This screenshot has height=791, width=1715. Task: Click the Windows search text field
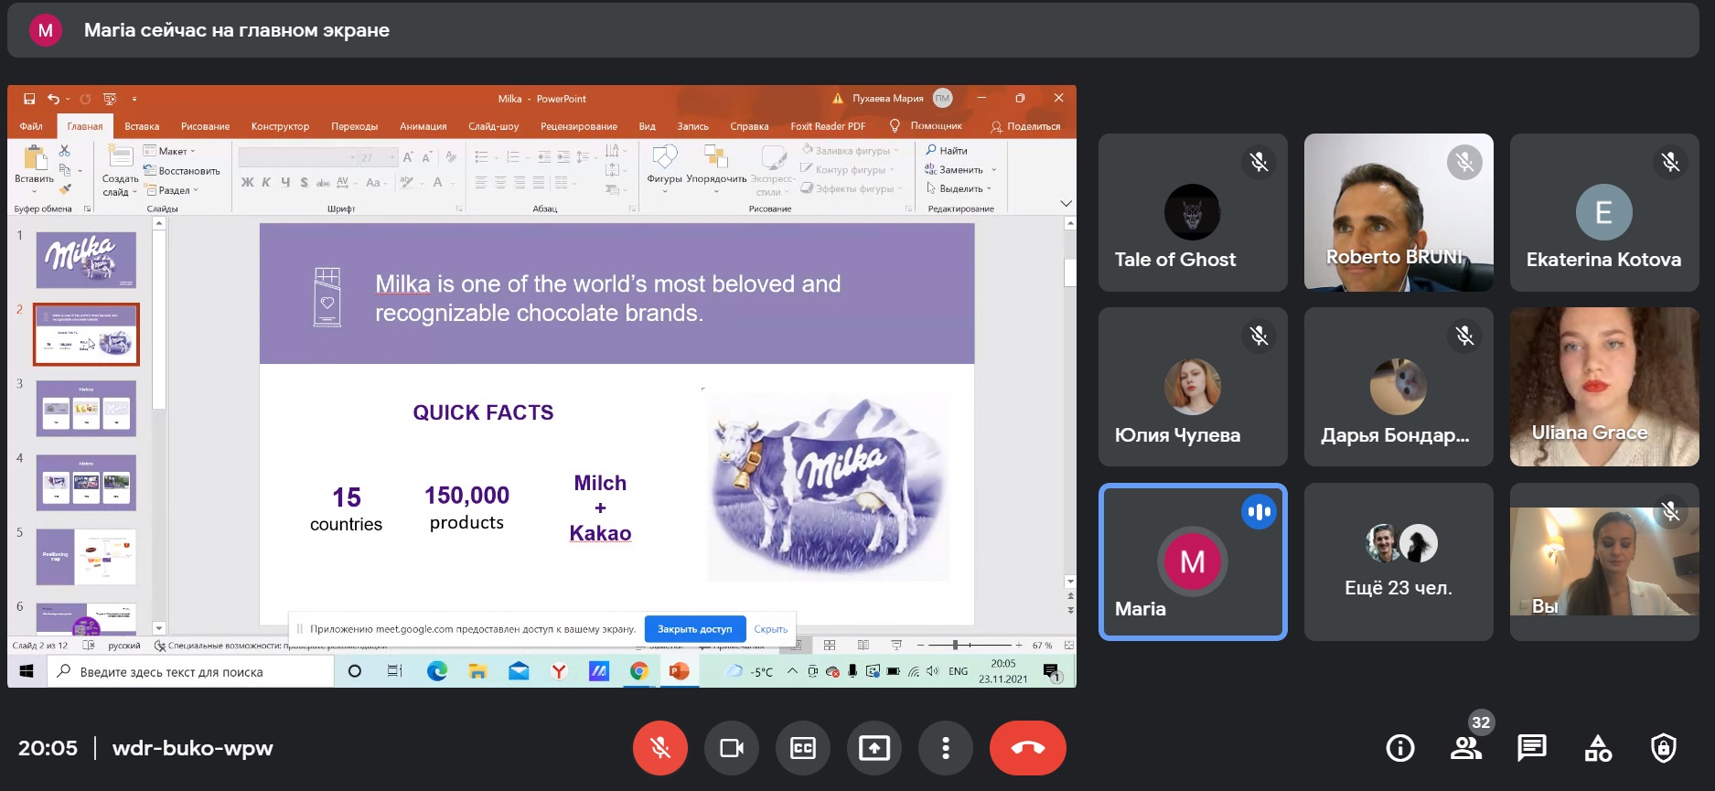point(190,671)
